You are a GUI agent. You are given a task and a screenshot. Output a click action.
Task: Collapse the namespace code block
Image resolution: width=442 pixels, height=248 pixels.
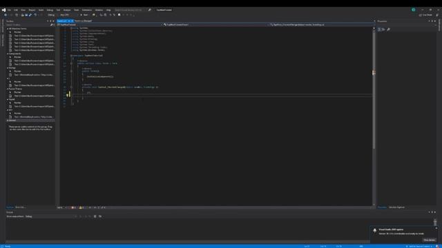click(71, 56)
